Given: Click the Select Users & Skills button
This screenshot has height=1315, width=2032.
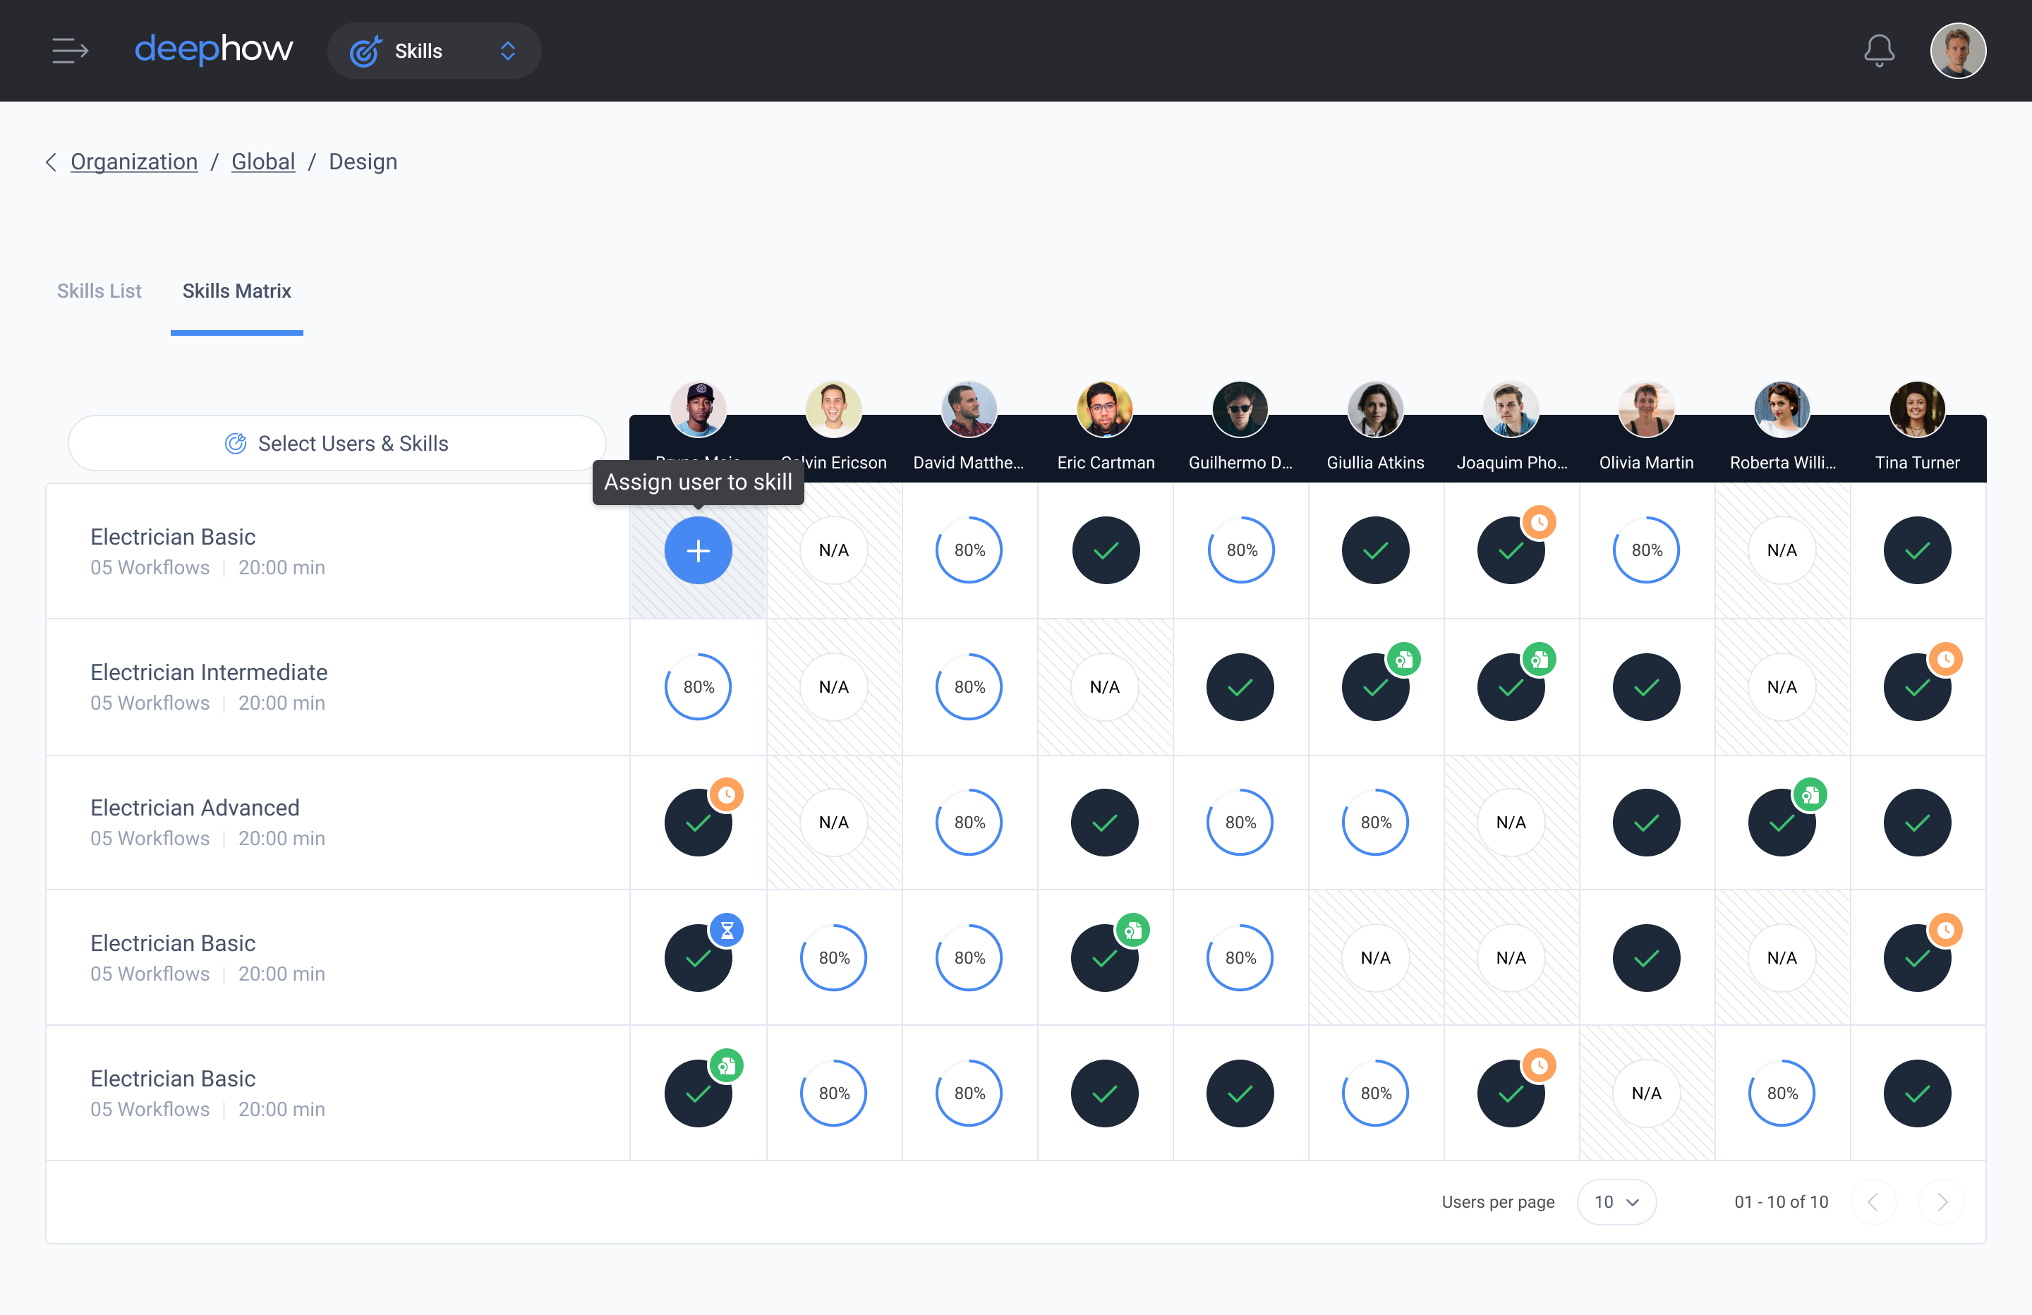Looking at the screenshot, I should [337, 443].
